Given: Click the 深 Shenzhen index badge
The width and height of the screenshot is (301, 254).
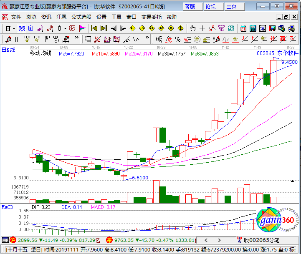Looking at the screenshot, I should pyautogui.click(x=109, y=240).
